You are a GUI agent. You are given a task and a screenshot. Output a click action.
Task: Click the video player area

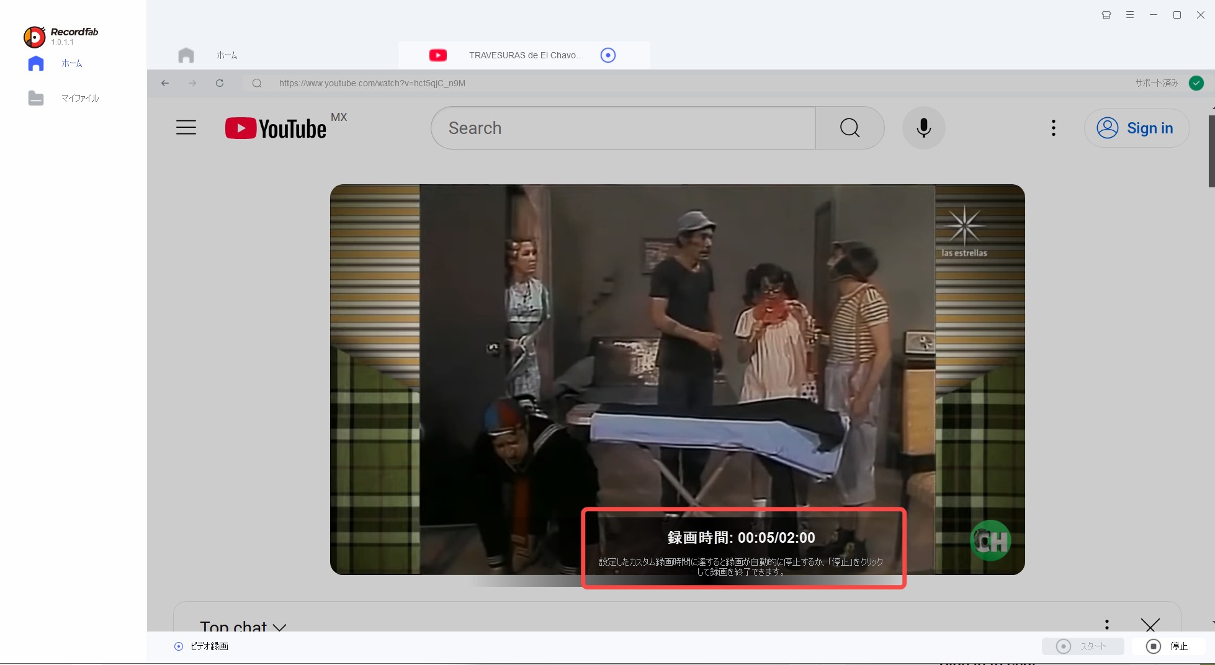(677, 379)
